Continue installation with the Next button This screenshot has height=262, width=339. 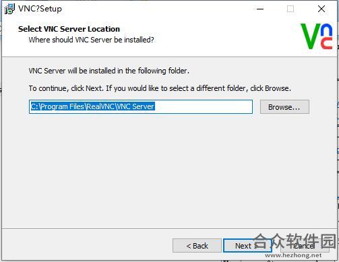click(247, 246)
